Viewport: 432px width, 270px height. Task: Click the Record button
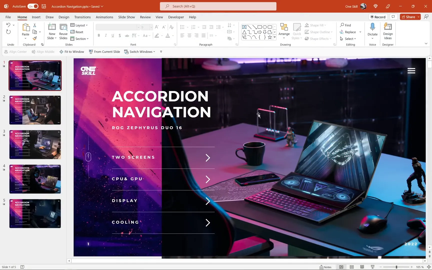click(378, 17)
